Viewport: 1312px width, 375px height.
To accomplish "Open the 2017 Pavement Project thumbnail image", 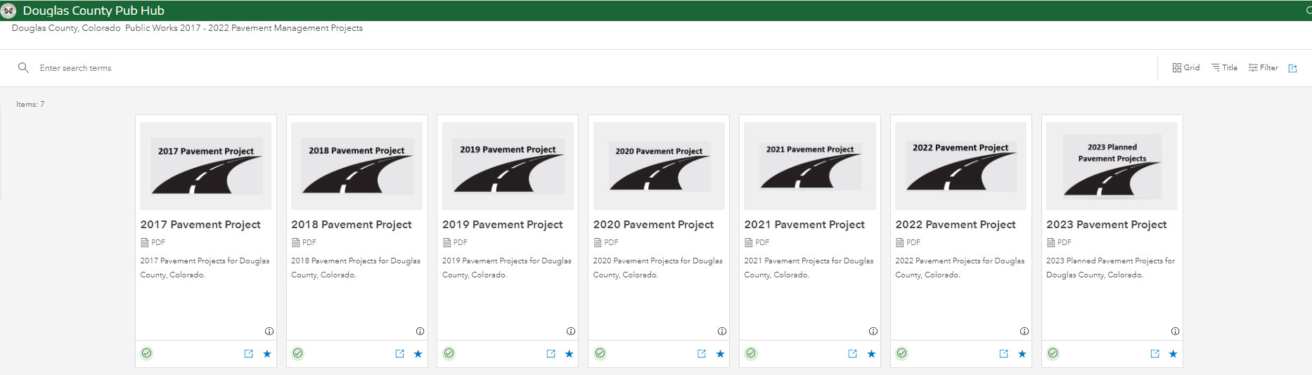I will pos(205,166).
